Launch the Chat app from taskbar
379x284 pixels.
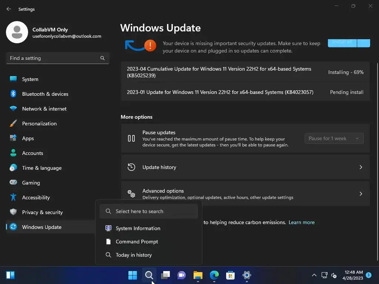click(x=181, y=275)
